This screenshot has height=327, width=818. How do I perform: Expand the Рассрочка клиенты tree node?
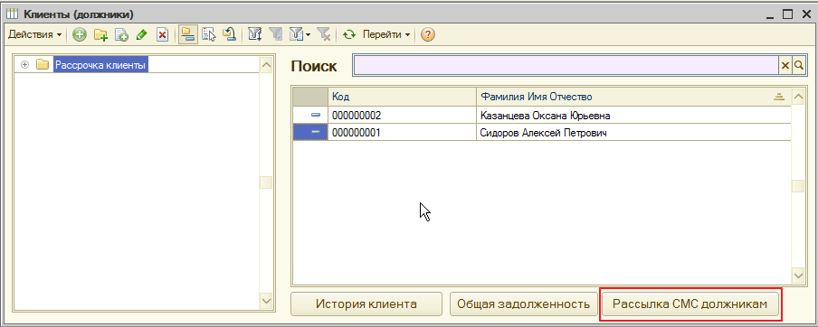tap(24, 64)
